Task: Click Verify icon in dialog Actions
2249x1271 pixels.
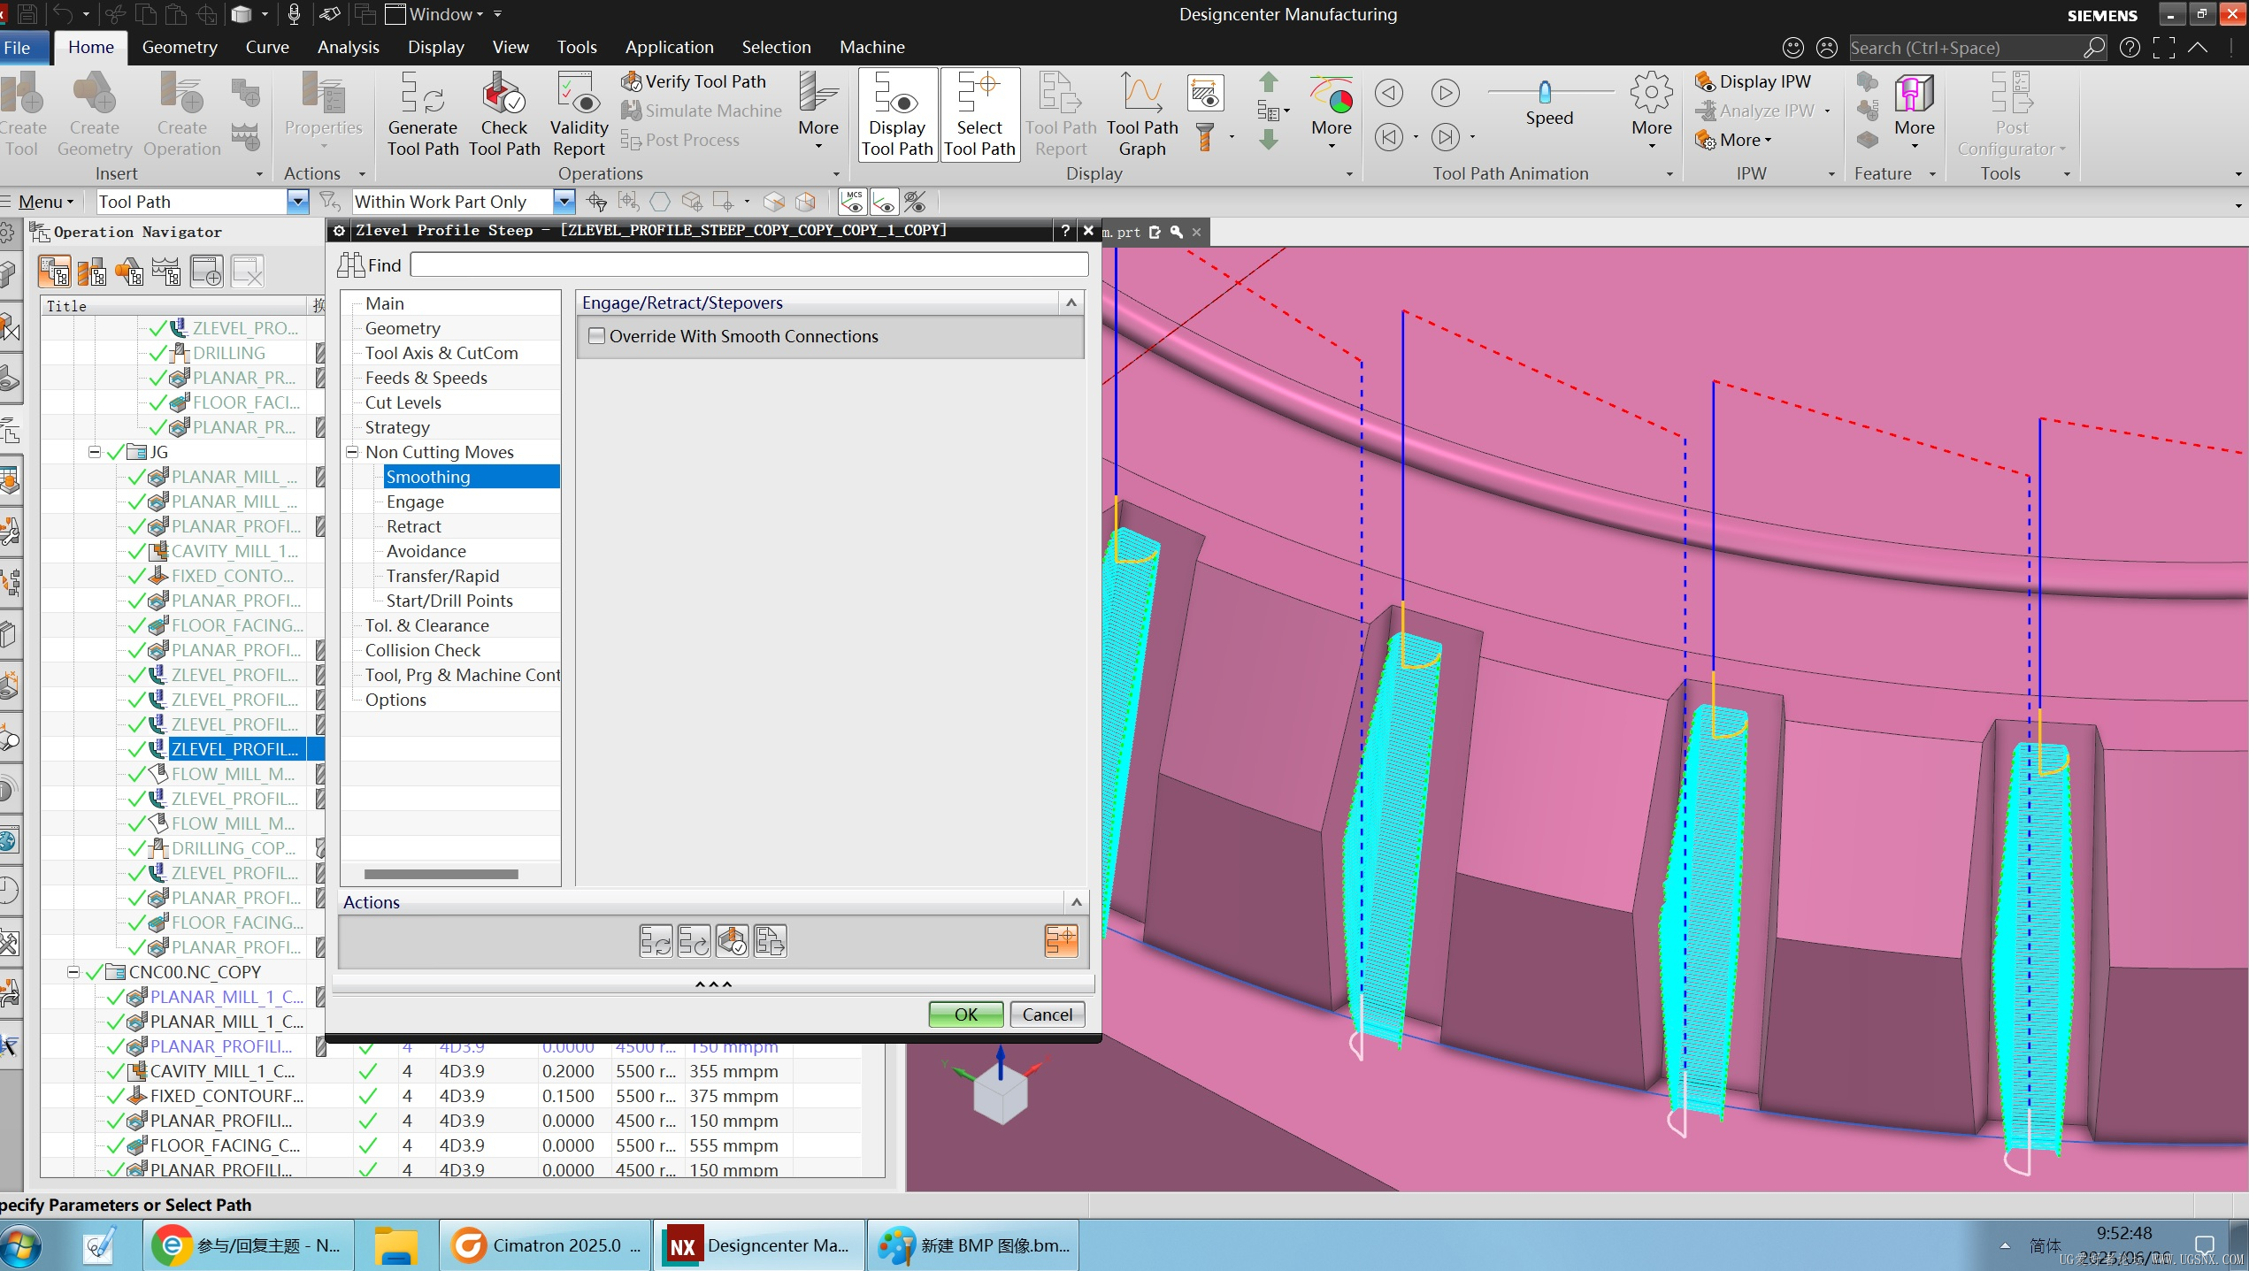Action: (x=732, y=941)
